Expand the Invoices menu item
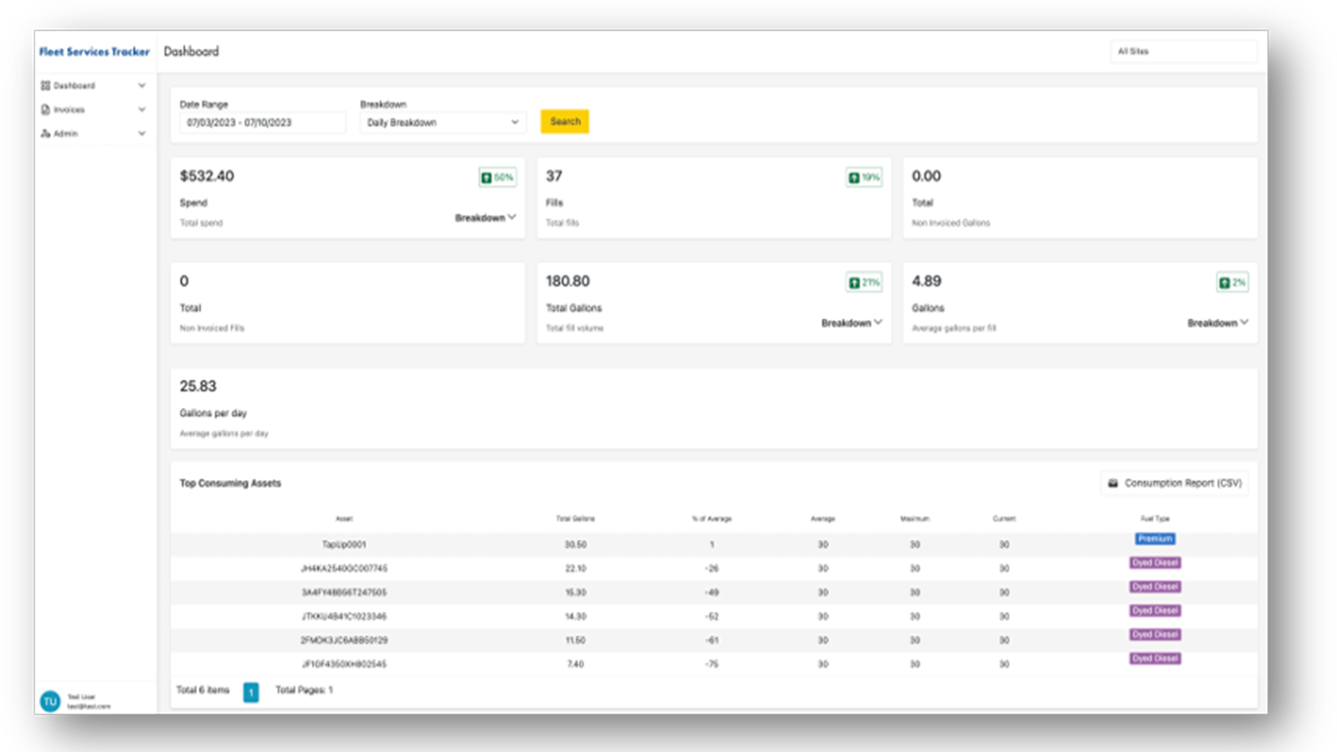Viewport: 1337px width, 752px height. (x=142, y=110)
